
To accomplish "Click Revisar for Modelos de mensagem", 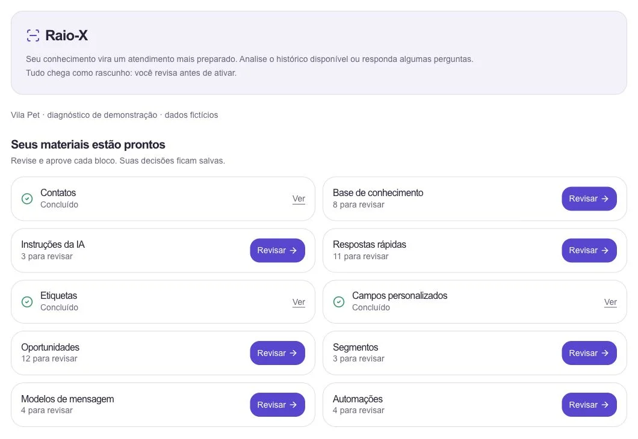I will [277, 405].
